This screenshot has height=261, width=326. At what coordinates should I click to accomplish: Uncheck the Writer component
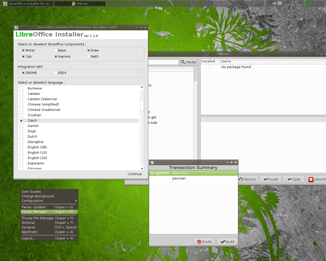23,50
